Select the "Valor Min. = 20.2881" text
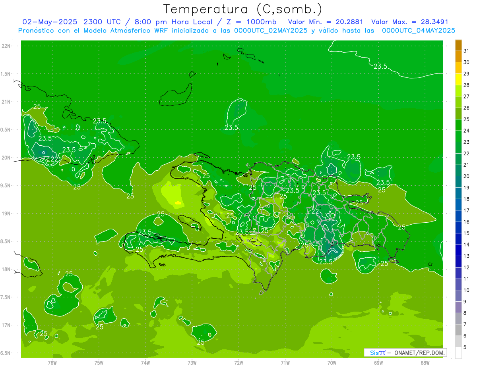 click(x=325, y=22)
